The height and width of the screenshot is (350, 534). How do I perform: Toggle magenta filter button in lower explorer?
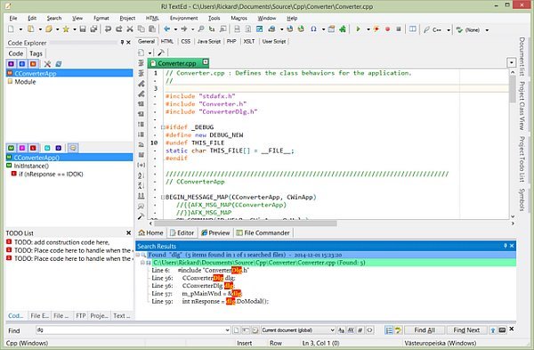22,148
